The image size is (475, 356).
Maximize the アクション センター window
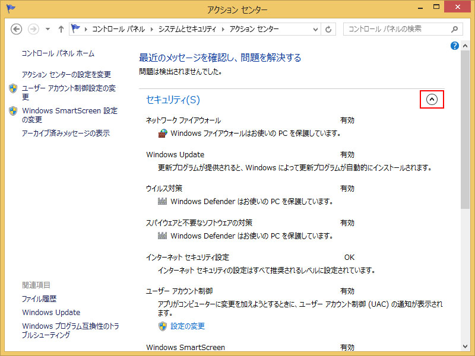click(436, 7)
